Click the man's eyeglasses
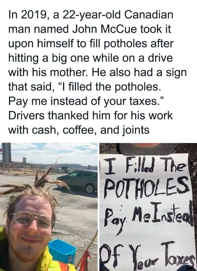Image resolution: width=197 pixels, height=271 pixels. [32, 220]
